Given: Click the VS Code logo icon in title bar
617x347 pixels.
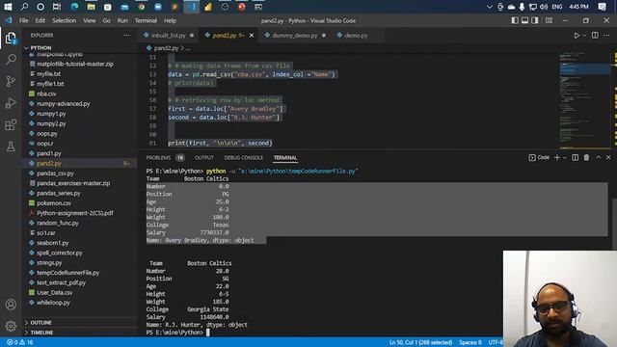Looking at the screenshot, I should click(x=9, y=20).
